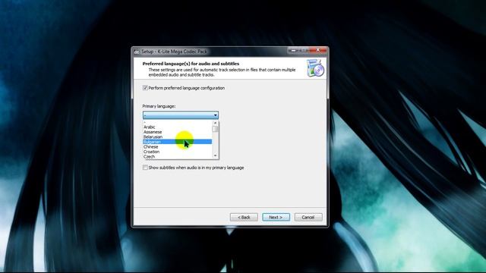Choose Chinese in the language list

[177, 146]
